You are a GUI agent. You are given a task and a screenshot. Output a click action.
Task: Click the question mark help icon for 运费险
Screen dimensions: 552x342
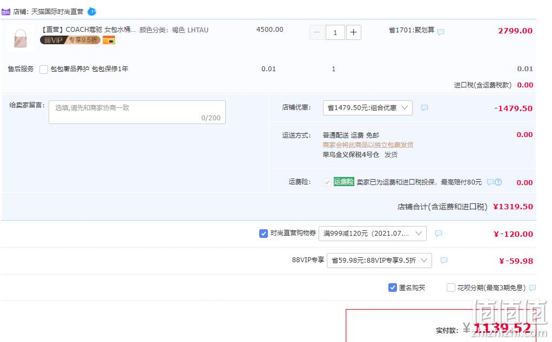(498, 182)
